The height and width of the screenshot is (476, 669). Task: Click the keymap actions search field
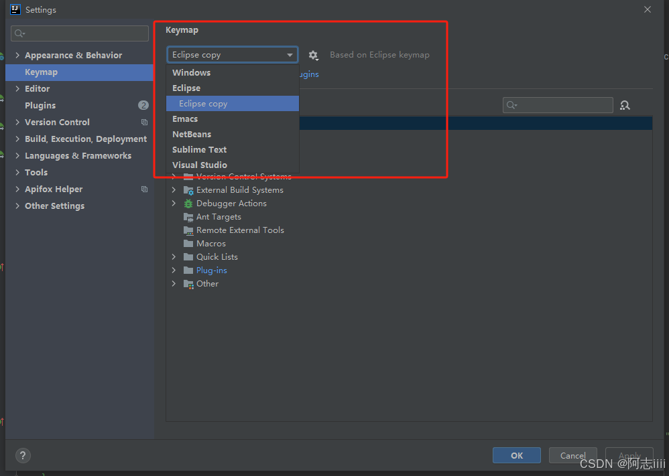558,105
